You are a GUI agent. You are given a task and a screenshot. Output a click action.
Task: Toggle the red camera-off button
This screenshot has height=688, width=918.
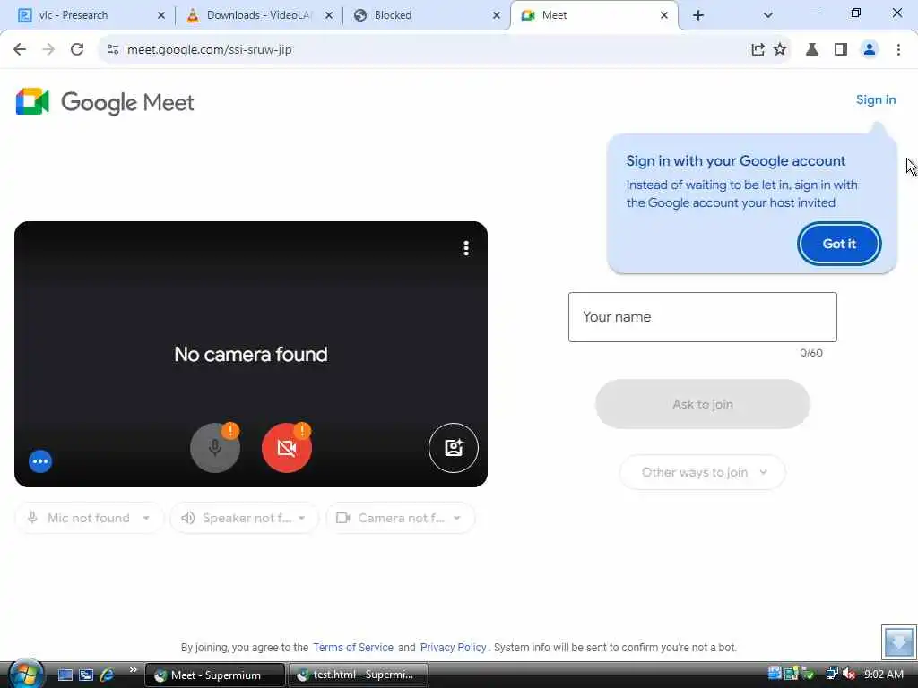pyautogui.click(x=286, y=448)
